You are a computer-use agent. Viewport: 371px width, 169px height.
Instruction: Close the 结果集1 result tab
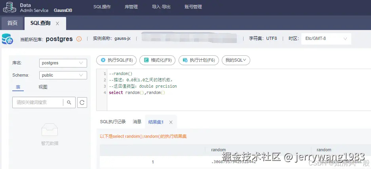pos(171,122)
